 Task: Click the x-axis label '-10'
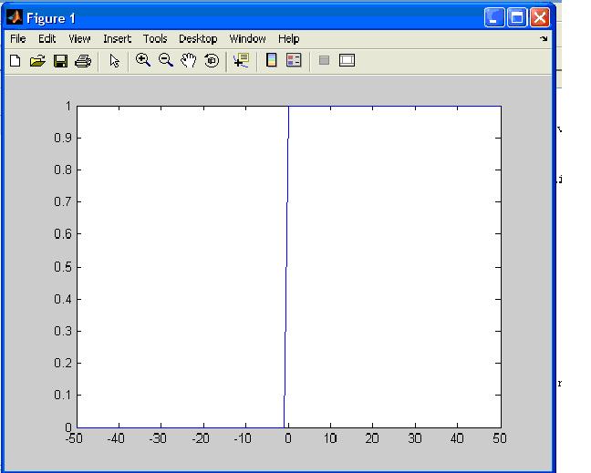[x=243, y=438]
